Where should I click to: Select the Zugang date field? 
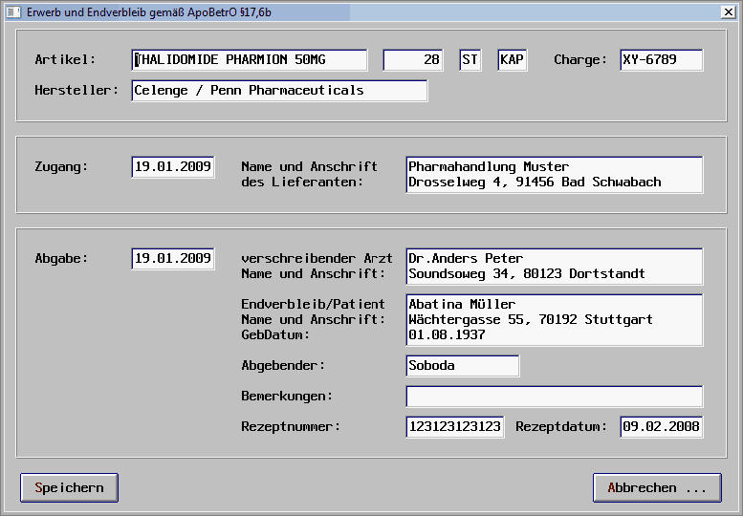(x=173, y=167)
